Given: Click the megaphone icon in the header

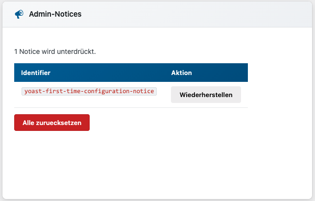Looking at the screenshot, I should [19, 14].
